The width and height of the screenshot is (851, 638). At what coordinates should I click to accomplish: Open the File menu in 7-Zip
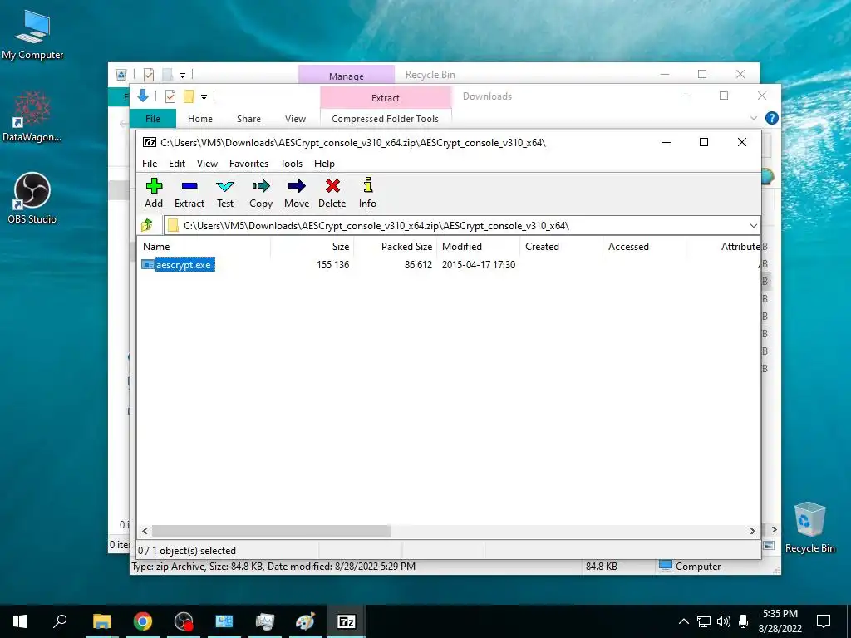pyautogui.click(x=150, y=164)
